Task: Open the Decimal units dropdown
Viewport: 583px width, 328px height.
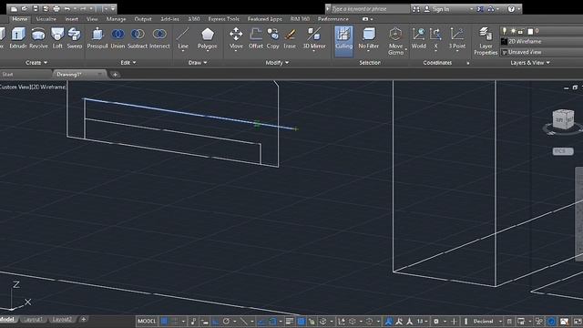Action: pyautogui.click(x=486, y=321)
